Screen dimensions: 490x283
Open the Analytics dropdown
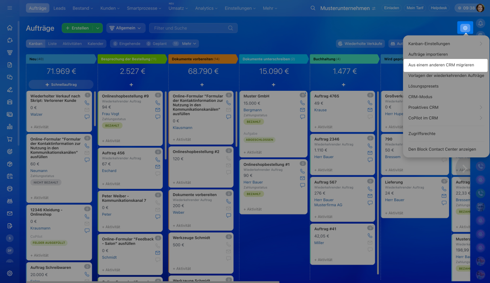pos(207,8)
